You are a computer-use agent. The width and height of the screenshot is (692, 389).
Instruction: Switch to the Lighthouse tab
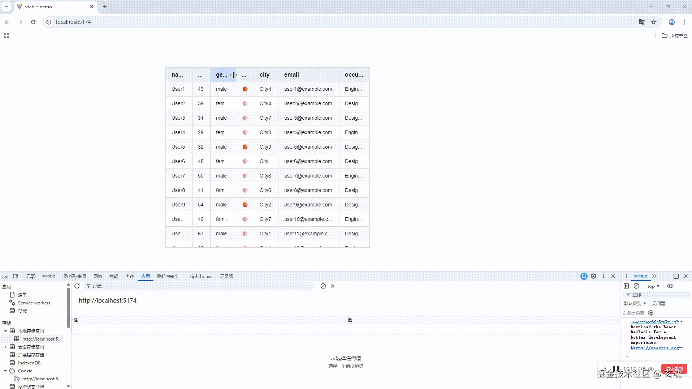[x=201, y=276]
